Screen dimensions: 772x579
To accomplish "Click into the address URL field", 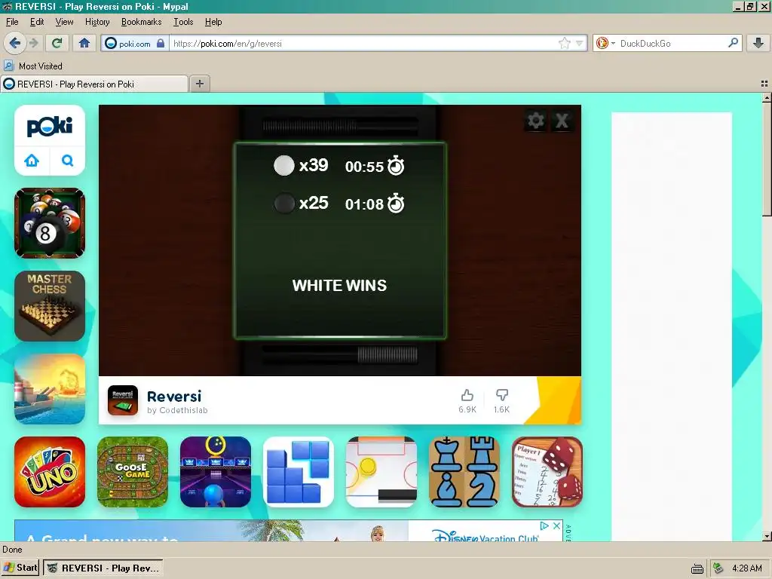I will coord(364,43).
